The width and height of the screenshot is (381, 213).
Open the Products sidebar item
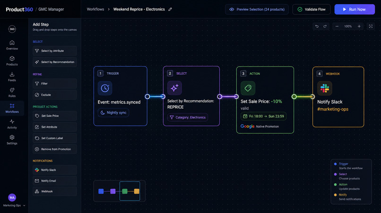click(12, 61)
